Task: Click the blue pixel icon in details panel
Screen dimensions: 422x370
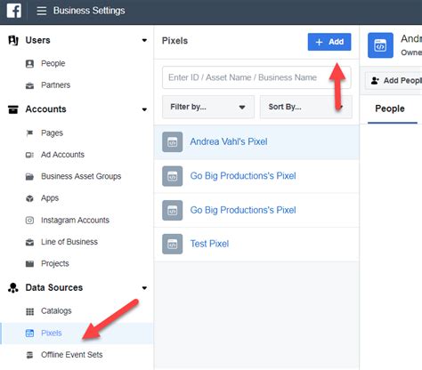Action: click(x=380, y=45)
